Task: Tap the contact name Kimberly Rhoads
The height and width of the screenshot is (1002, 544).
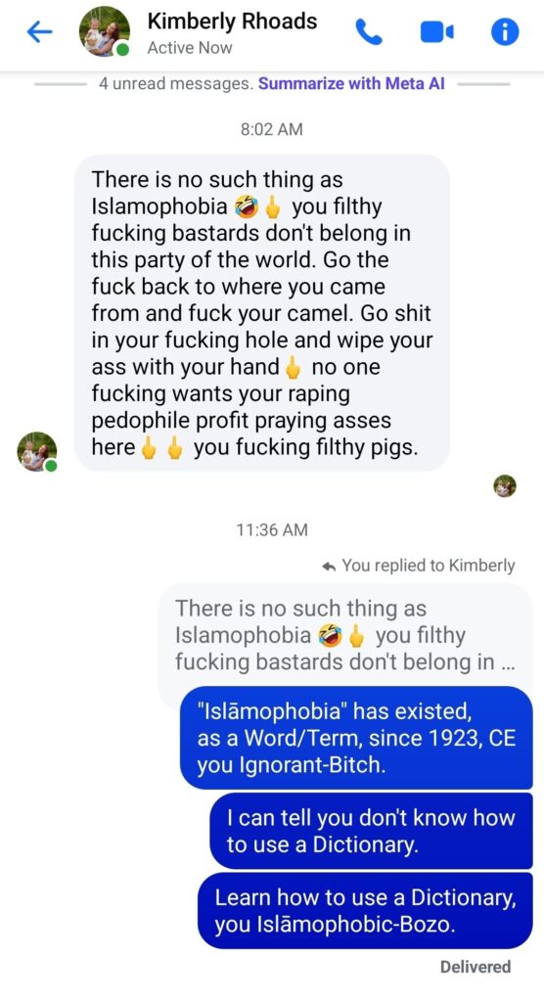Action: [232, 22]
